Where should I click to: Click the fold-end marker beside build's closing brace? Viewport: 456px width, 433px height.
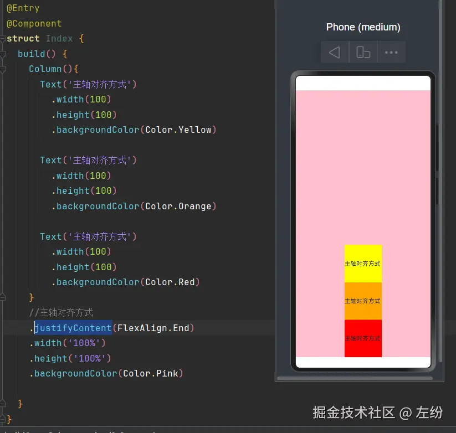pos(3,404)
